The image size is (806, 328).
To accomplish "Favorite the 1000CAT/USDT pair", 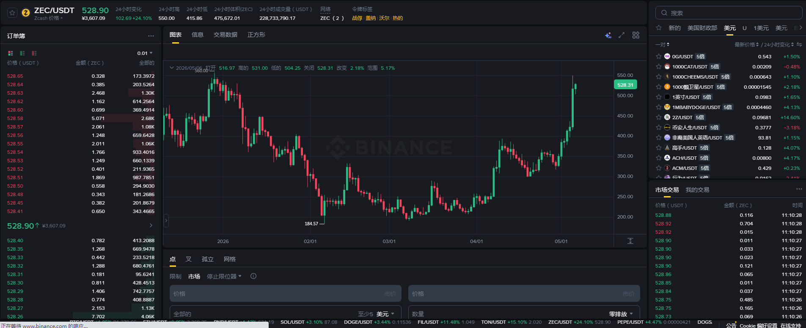I will pos(659,66).
